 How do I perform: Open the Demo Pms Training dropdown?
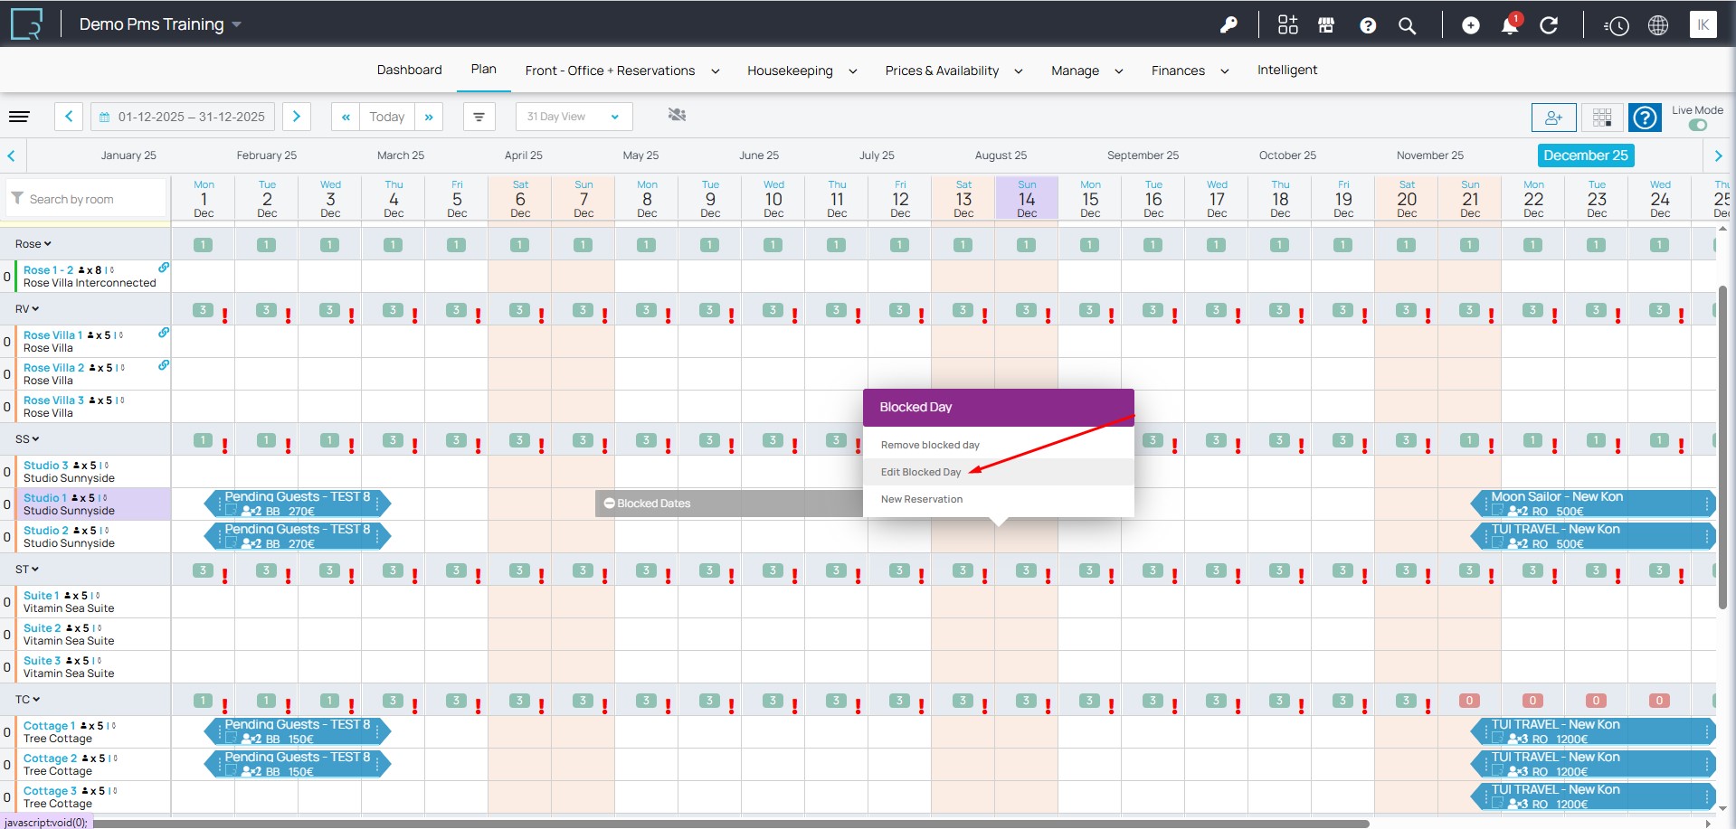(x=160, y=24)
